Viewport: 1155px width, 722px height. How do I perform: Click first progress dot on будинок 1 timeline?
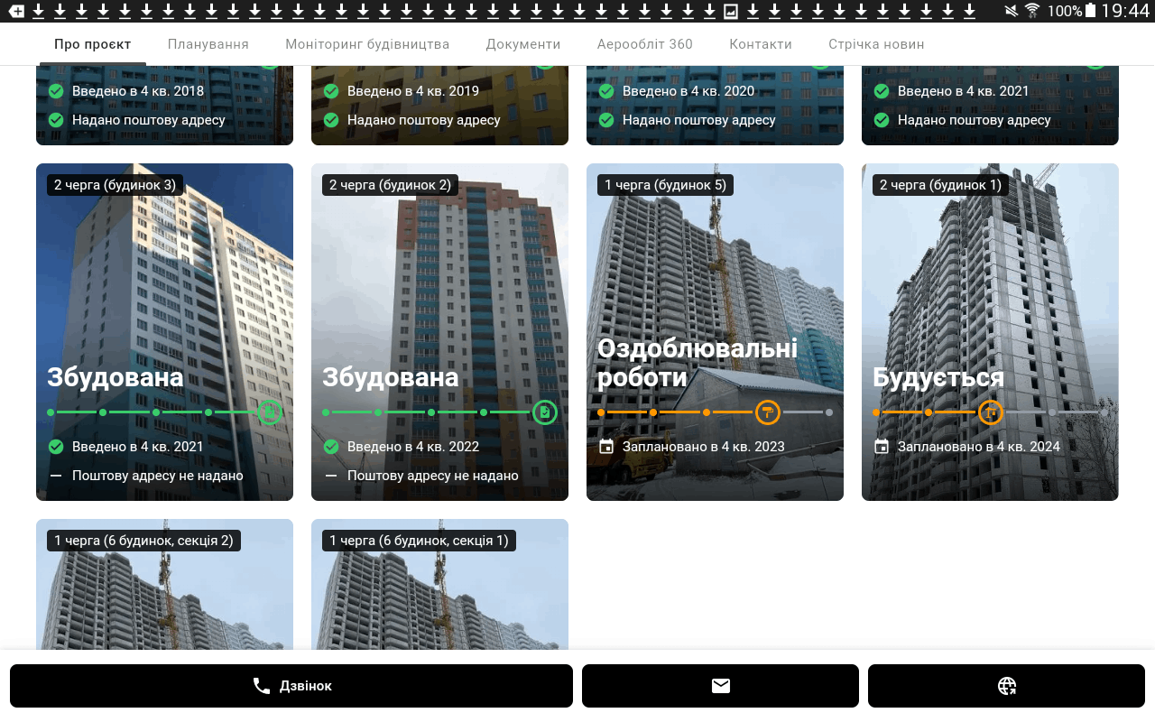[876, 412]
